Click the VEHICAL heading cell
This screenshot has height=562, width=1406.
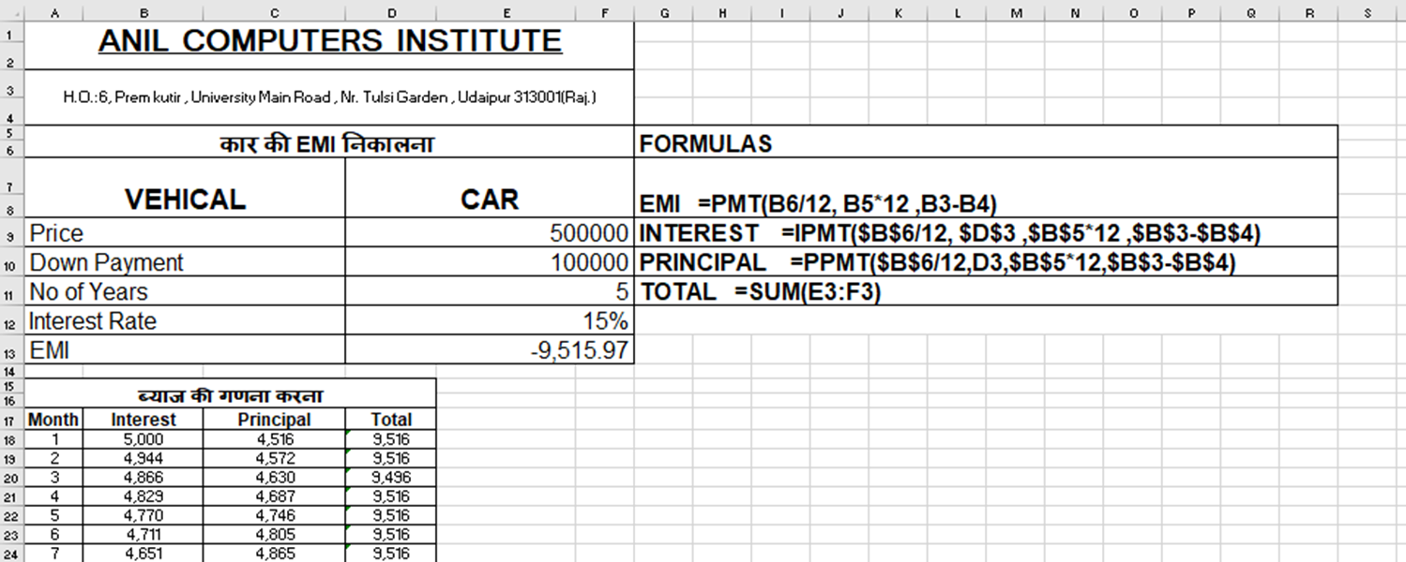(185, 199)
